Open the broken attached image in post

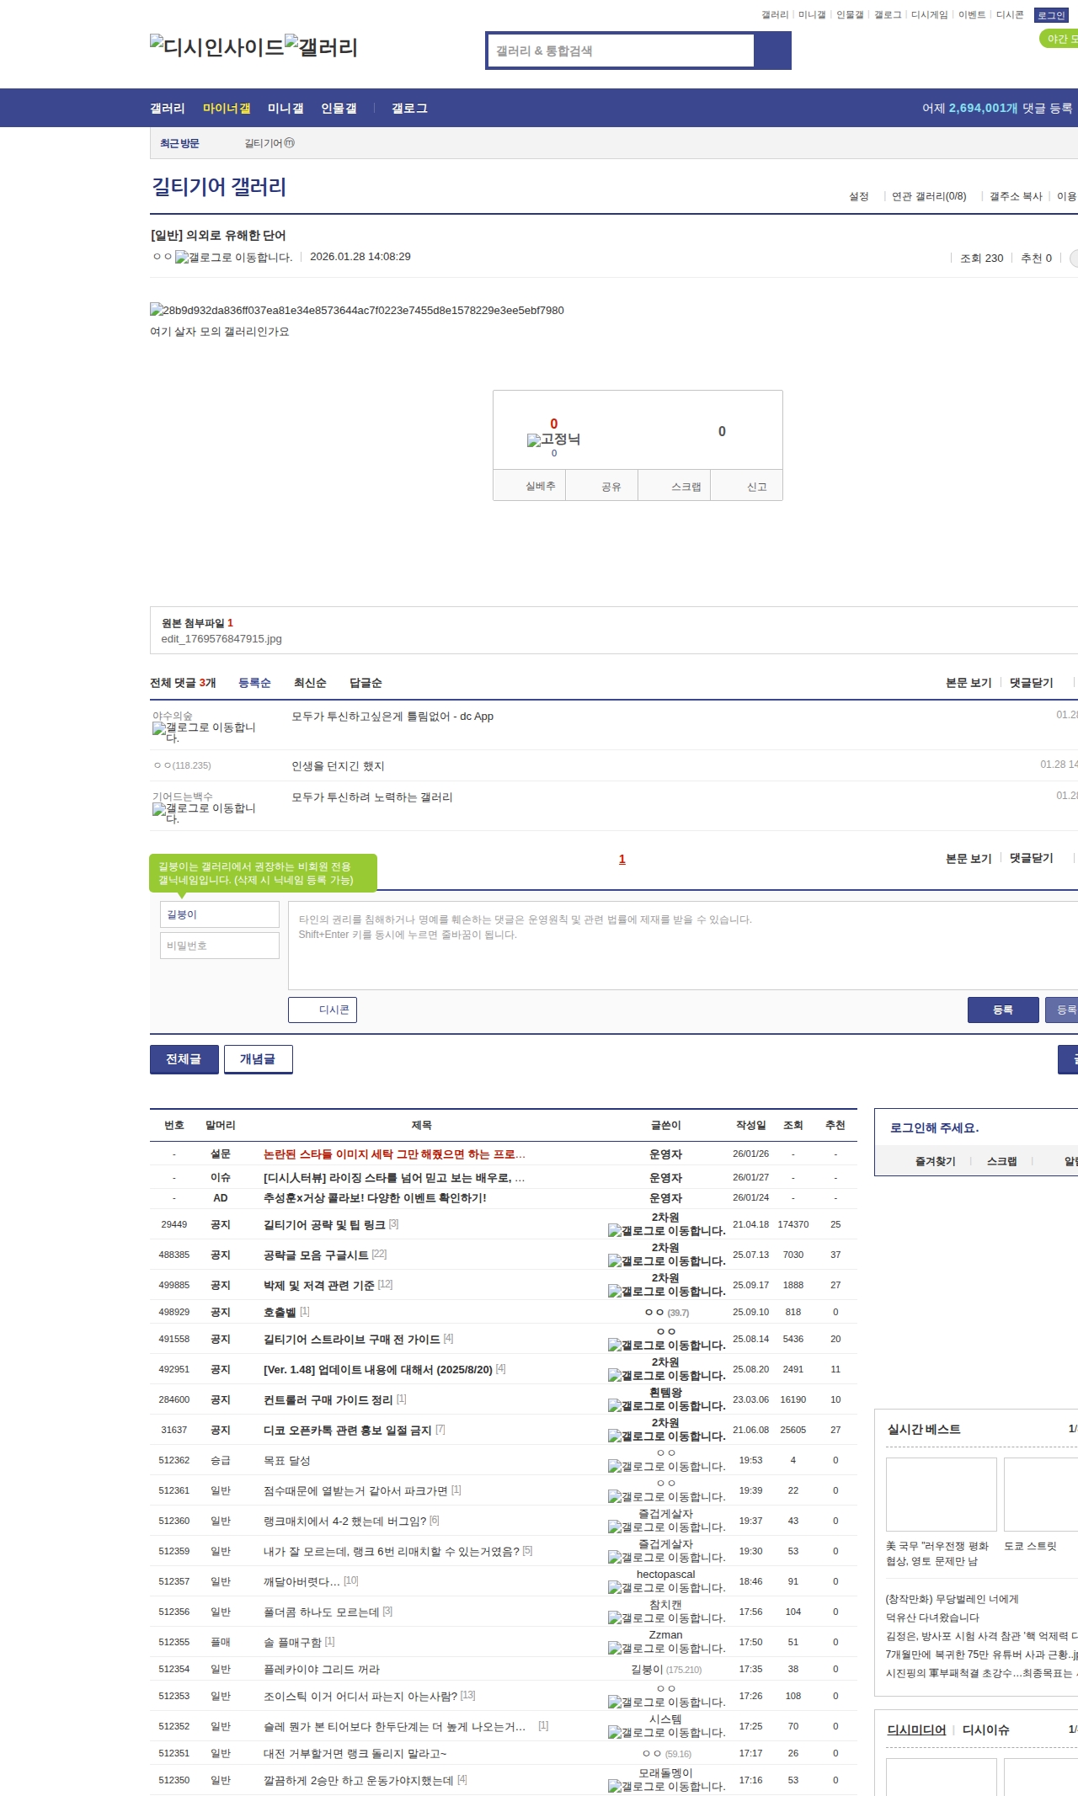coord(357,310)
